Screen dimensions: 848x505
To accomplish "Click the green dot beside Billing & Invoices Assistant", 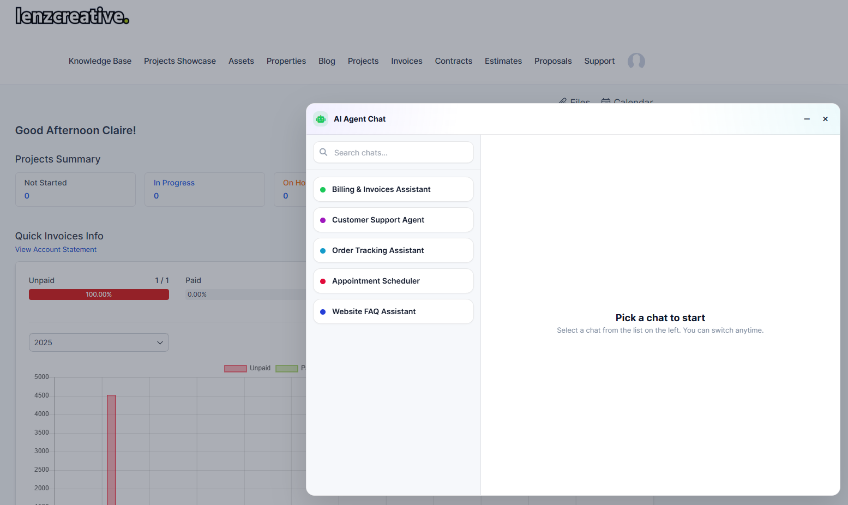I will coord(323,190).
